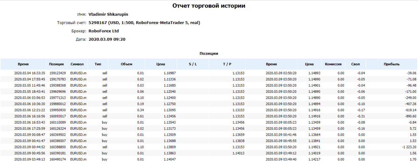The image size is (419, 167).
Task: Click open time 2020.03.09 00:44:52
Action: 30,147
